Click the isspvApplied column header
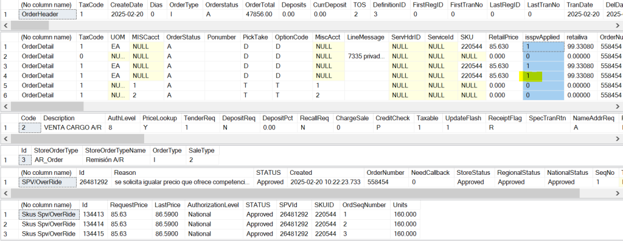The height and width of the screenshot is (241, 623). 543,37
